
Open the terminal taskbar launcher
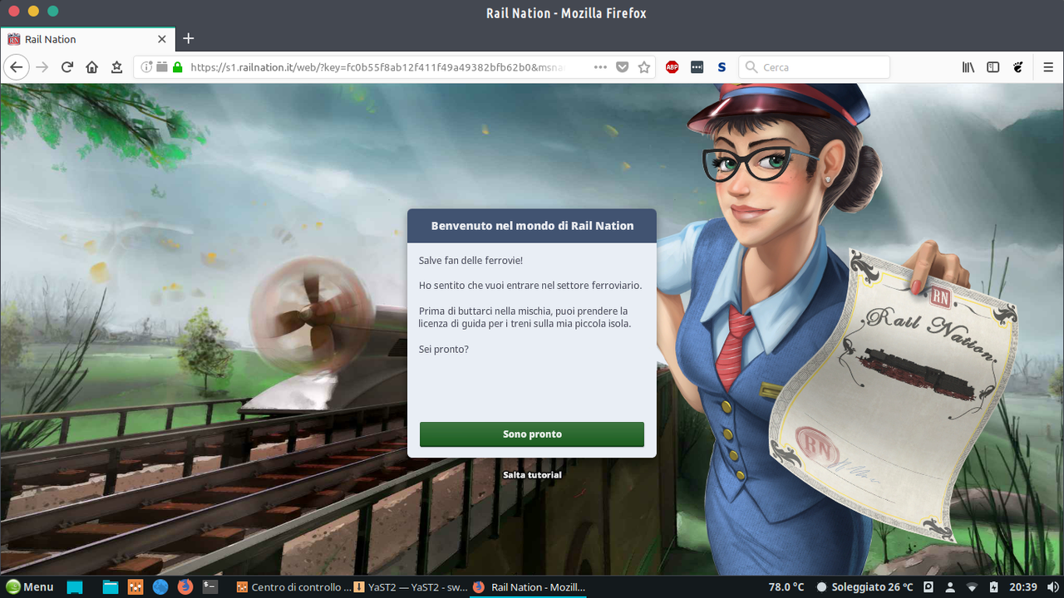[210, 587]
